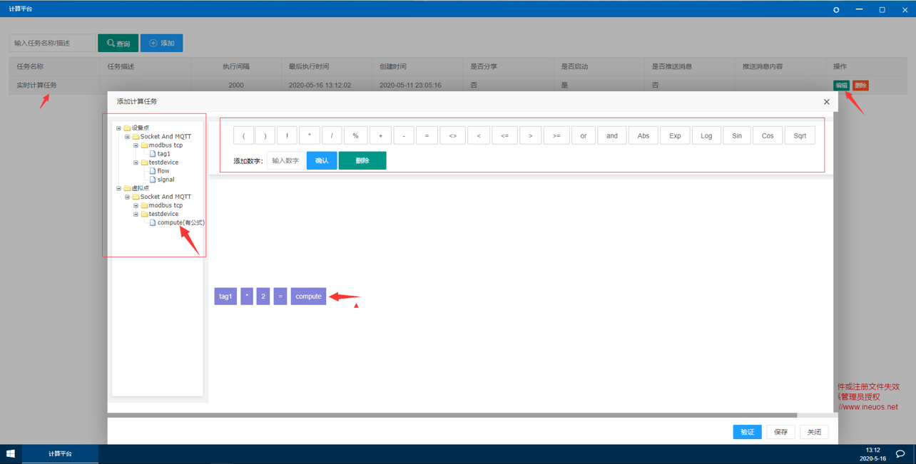Click the Sqrt function operator button
The height and width of the screenshot is (464, 916).
tap(800, 135)
